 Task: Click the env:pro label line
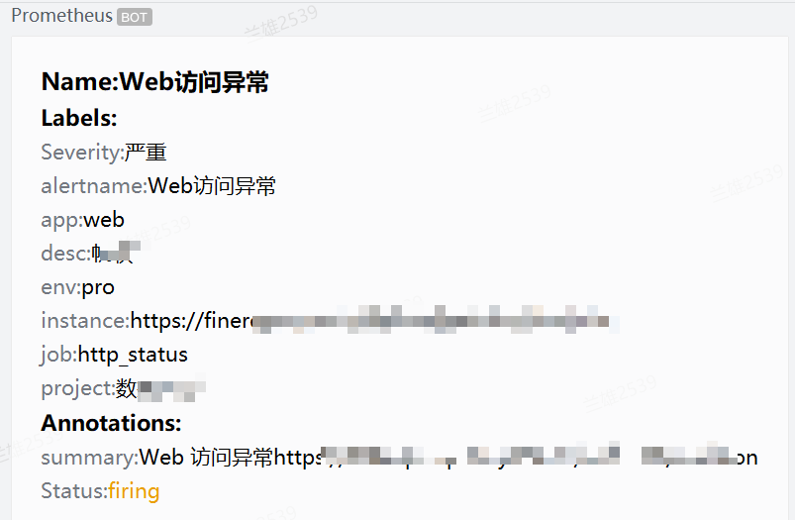tap(78, 287)
